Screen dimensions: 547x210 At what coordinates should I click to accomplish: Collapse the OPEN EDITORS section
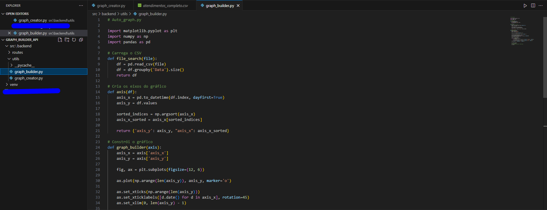pyautogui.click(x=3, y=14)
